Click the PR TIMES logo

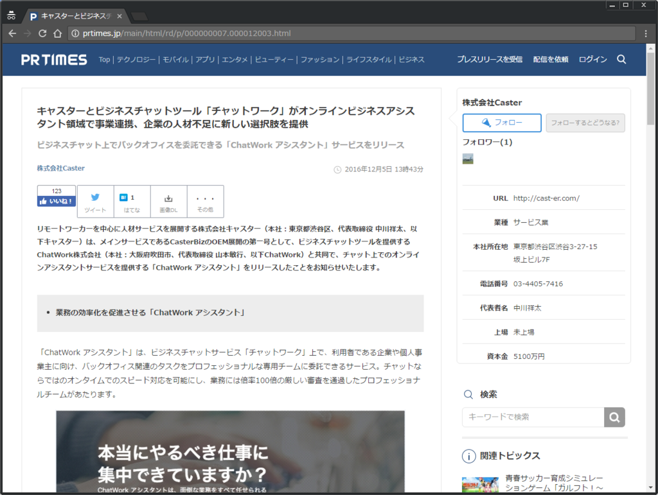[54, 60]
